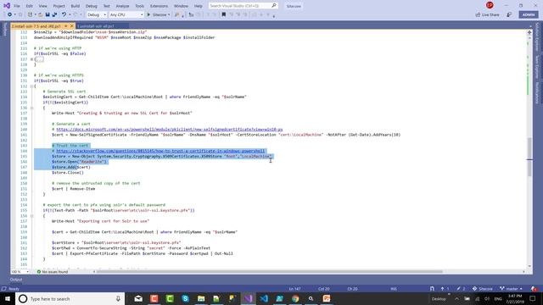Open the Project menu
The height and width of the screenshot is (305, 543).
click(59, 6)
